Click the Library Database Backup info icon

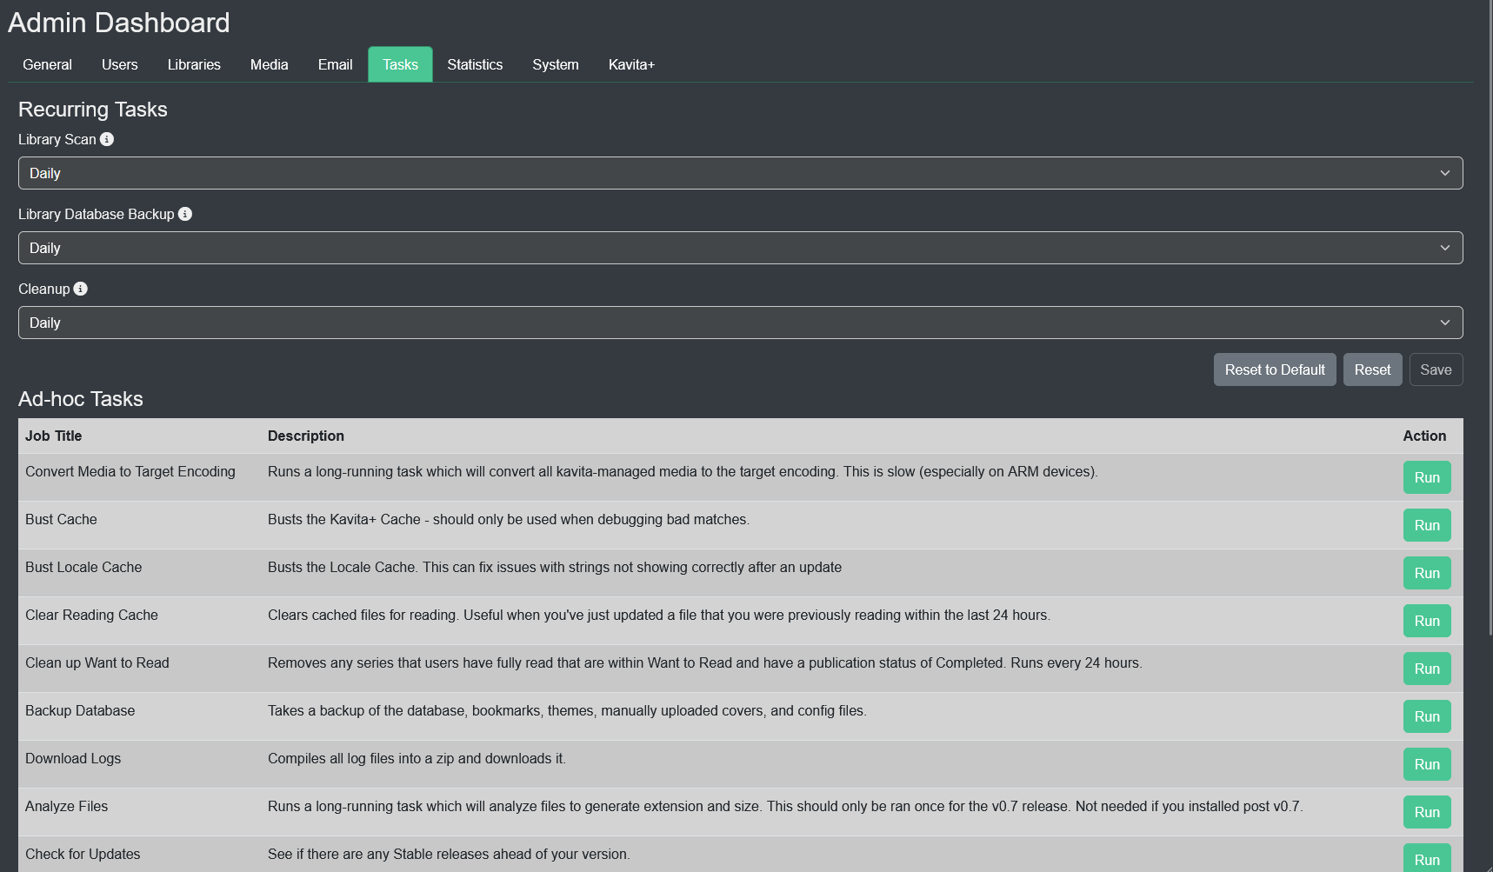(x=185, y=214)
